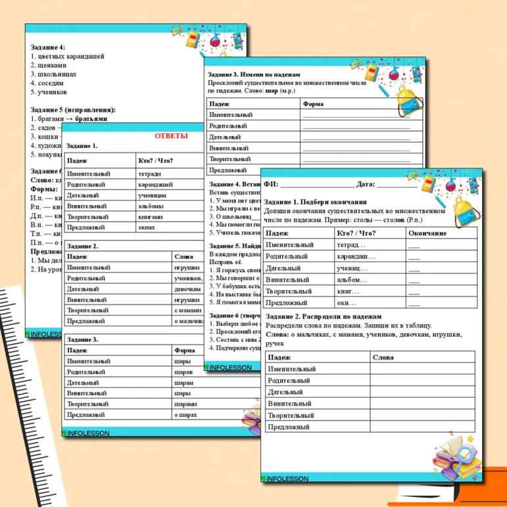This screenshot has height=507, width=507.
Task: Click the bold word "шар" in middle page instructions
Action: [272, 91]
